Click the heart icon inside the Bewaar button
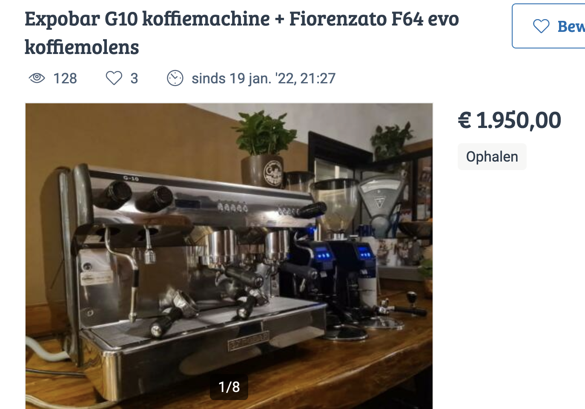Screen dimensions: 585x409 [x=541, y=26]
